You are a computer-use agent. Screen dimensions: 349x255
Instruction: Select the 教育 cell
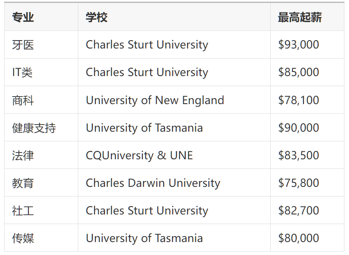tap(23, 183)
